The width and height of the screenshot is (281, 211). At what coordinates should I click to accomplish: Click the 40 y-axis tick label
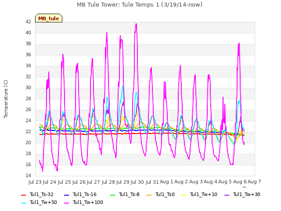28,33
